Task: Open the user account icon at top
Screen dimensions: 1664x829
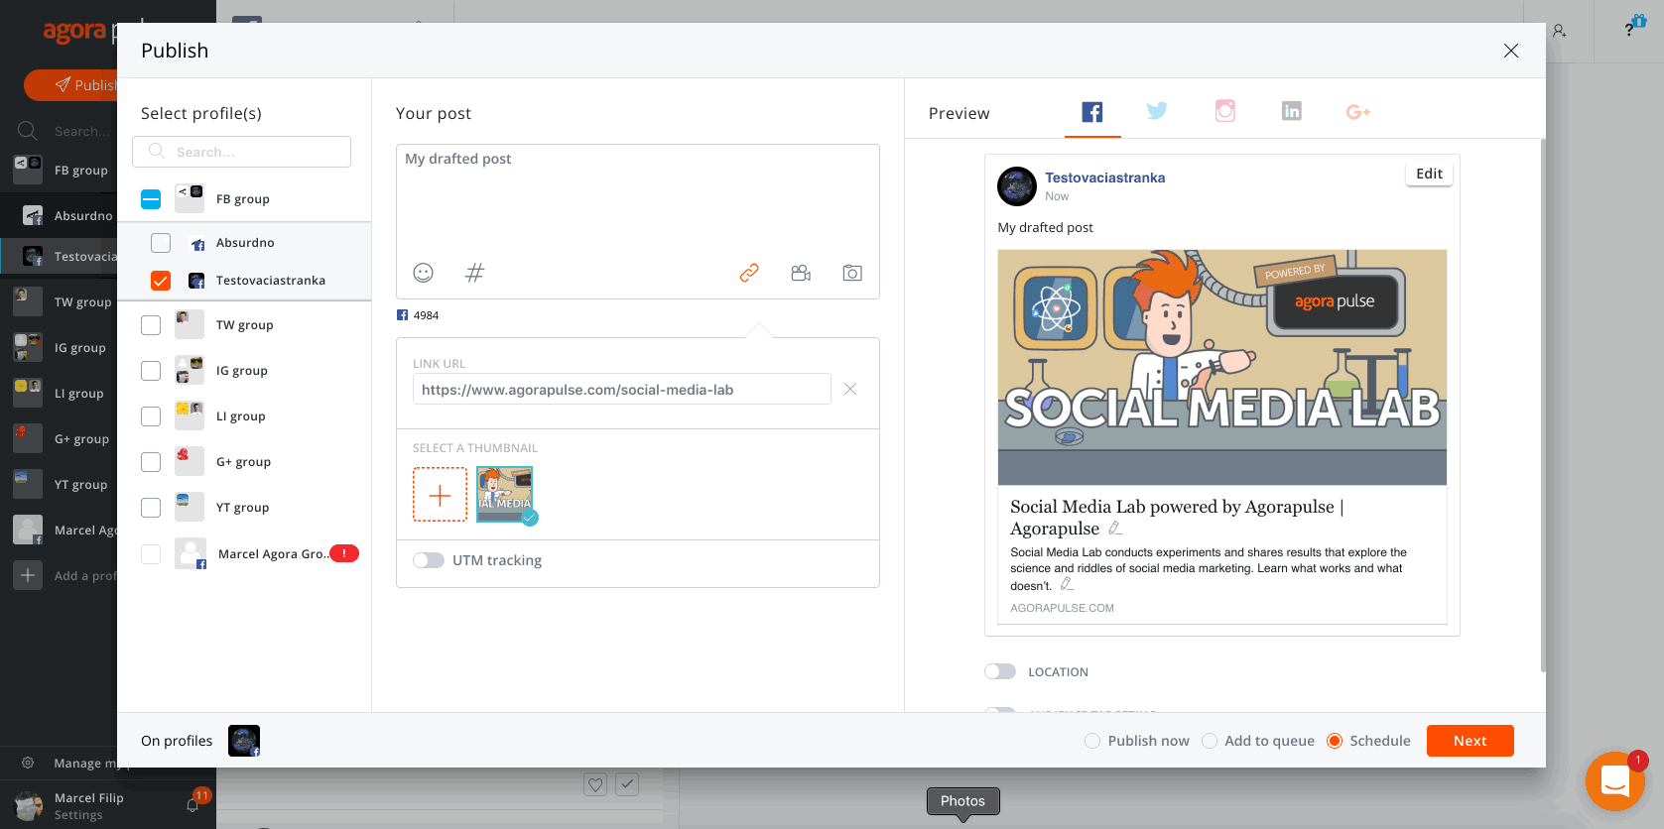Action: click(x=1559, y=31)
